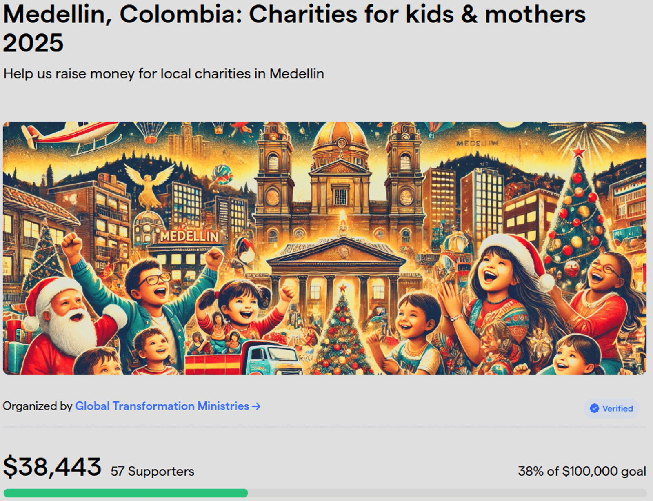Click the gray unfilled part of progress bar

pyautogui.click(x=447, y=493)
